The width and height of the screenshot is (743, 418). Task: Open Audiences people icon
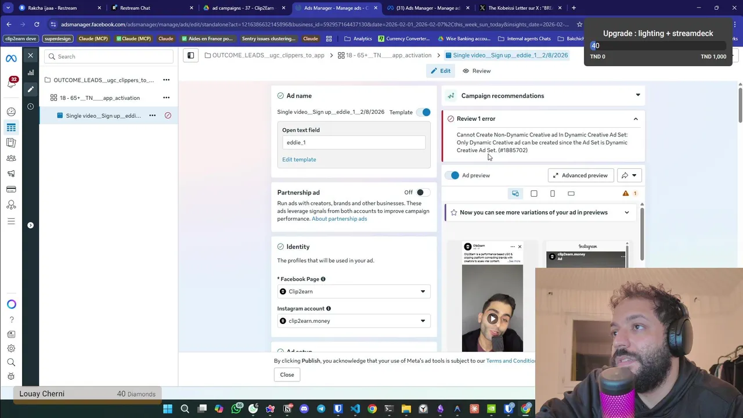[x=11, y=158]
